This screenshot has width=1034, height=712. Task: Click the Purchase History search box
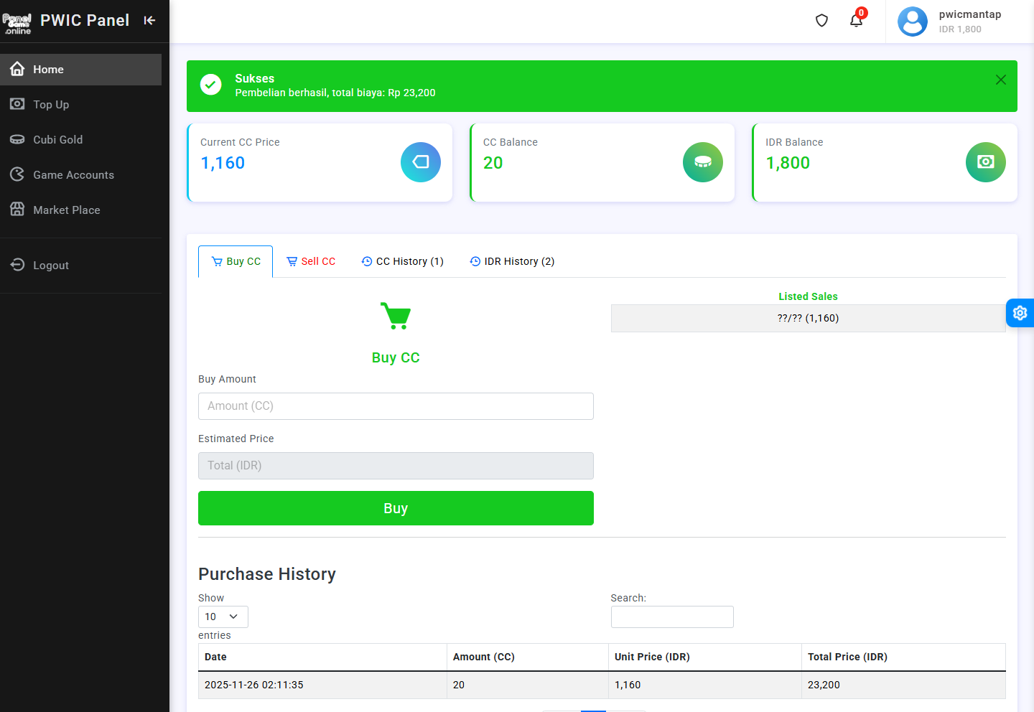tap(671, 617)
